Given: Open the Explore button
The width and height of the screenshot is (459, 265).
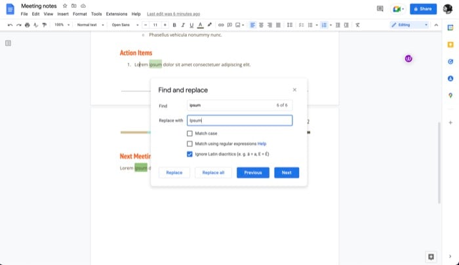Looking at the screenshot, I should [431, 257].
